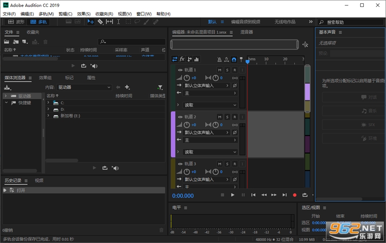The width and height of the screenshot is (386, 243).
Task: Select the Time Selection tool
Action: [x=118, y=22]
